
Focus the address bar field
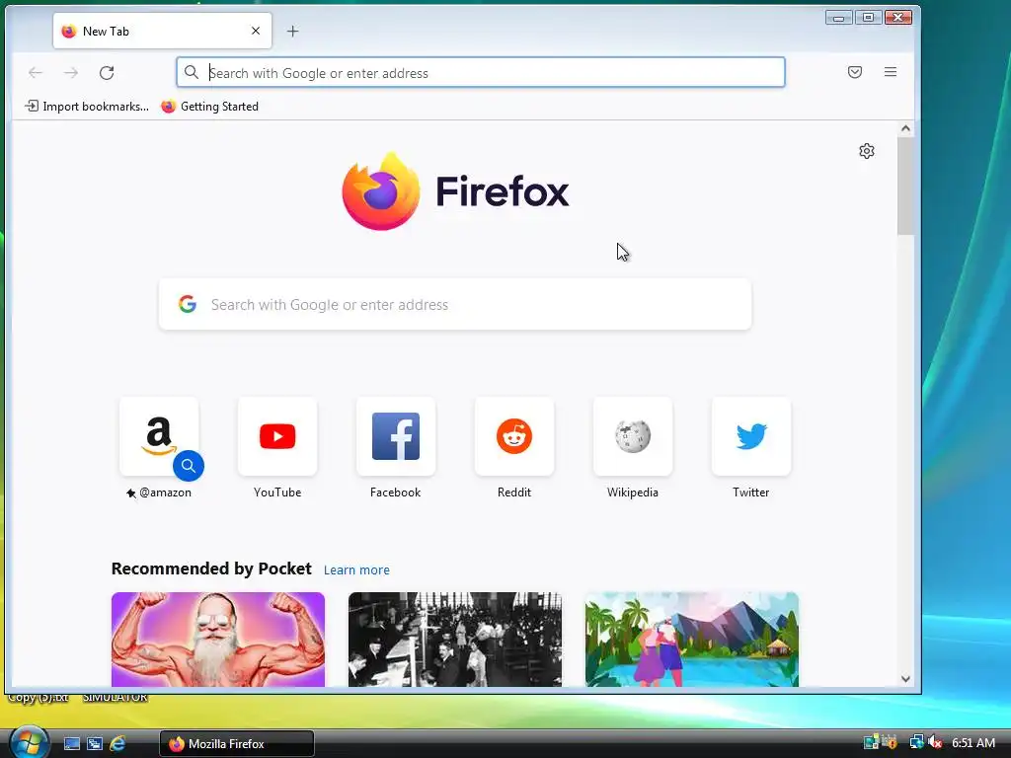point(481,72)
